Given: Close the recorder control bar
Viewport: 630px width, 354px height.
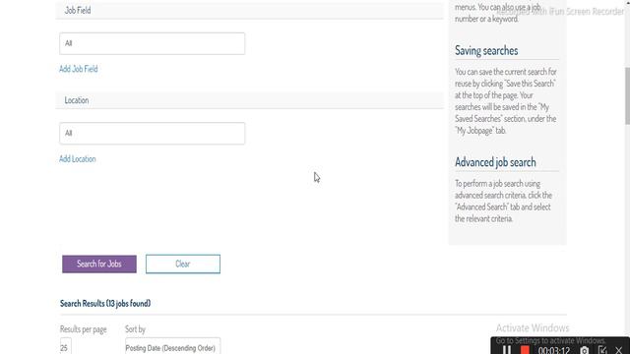Looking at the screenshot, I should pos(619,350).
